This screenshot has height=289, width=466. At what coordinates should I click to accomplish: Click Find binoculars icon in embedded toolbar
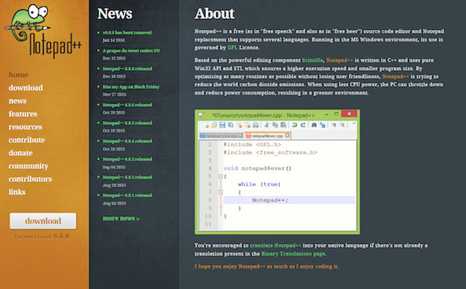click(314, 124)
